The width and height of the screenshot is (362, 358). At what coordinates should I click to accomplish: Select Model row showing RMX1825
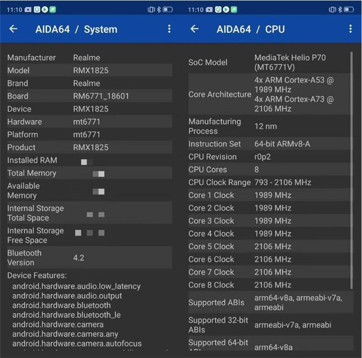[90, 70]
